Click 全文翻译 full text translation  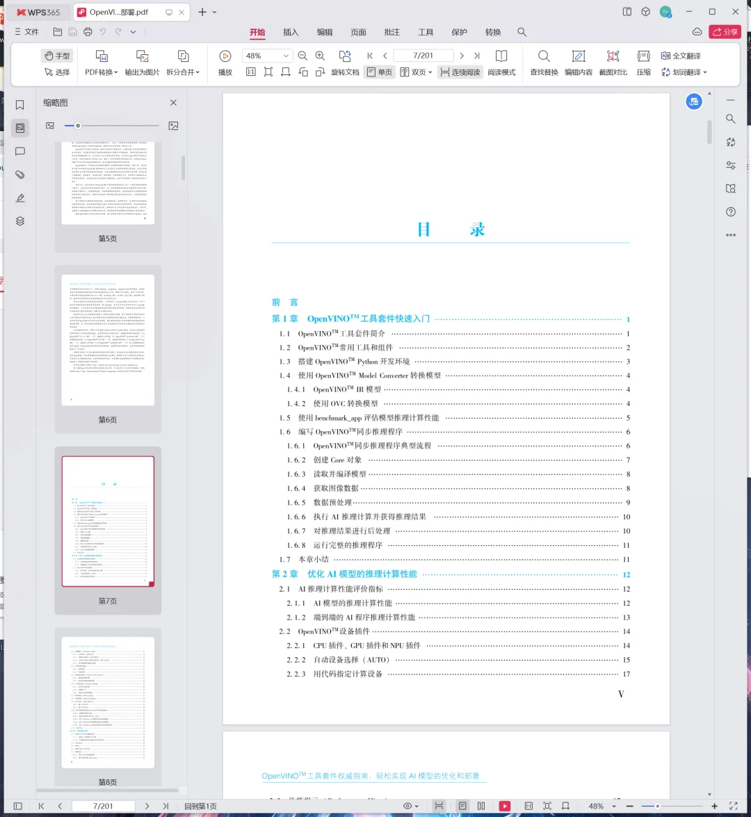coord(681,56)
